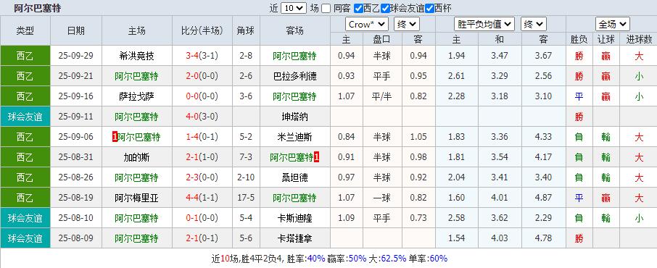Click the 让球 column header

(606, 39)
